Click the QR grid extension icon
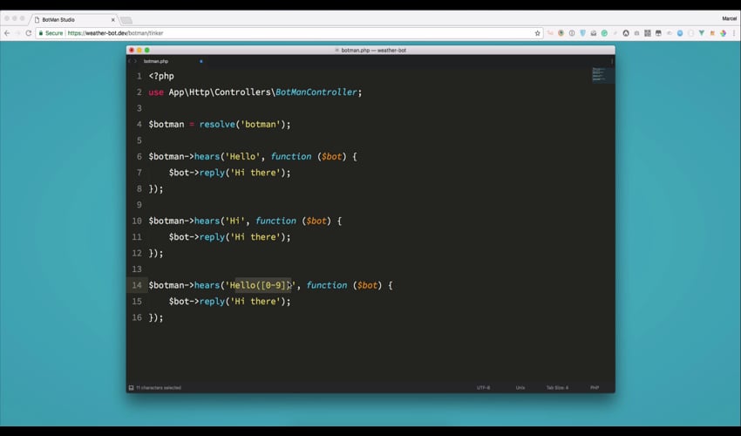 pyautogui.click(x=648, y=33)
